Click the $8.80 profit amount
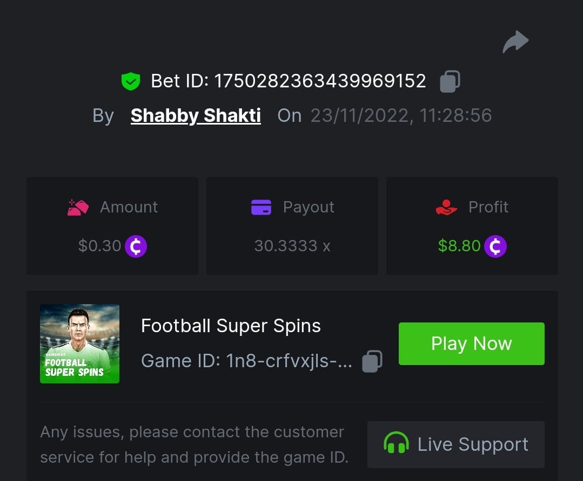Viewport: 583px width, 481px height. [459, 246]
